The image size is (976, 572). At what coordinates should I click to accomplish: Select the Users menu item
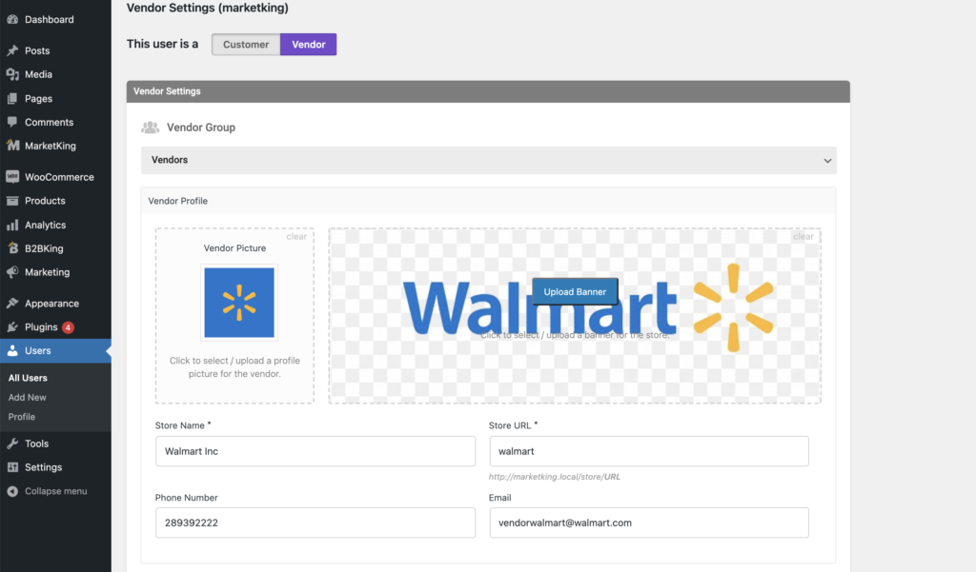pyautogui.click(x=55, y=350)
